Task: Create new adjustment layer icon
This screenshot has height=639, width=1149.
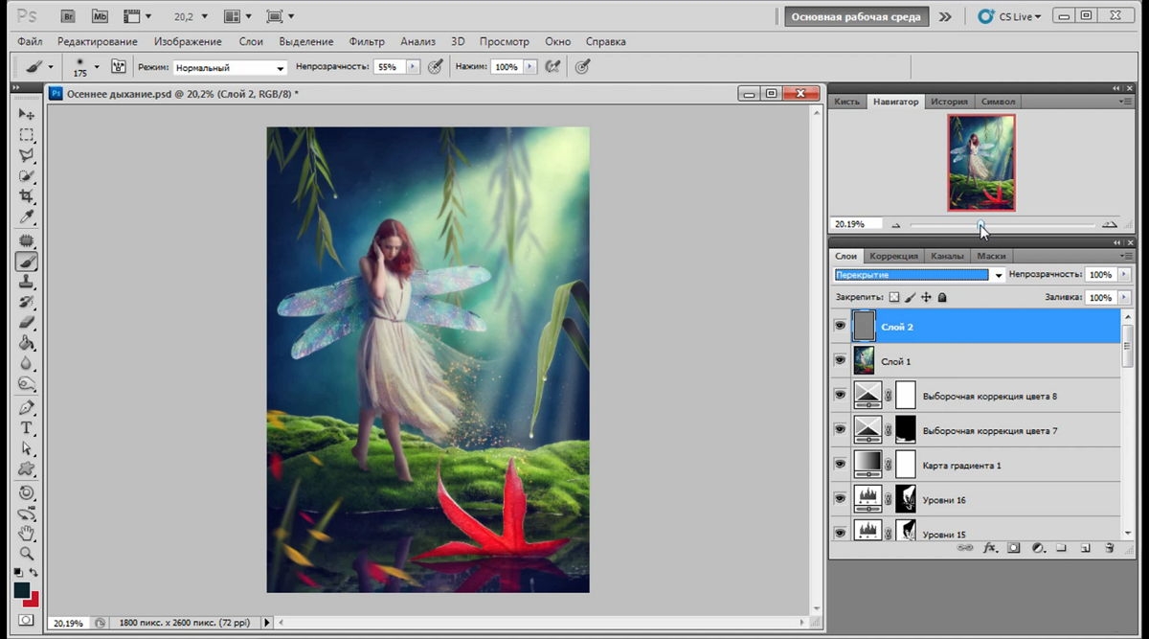Action: (1037, 548)
